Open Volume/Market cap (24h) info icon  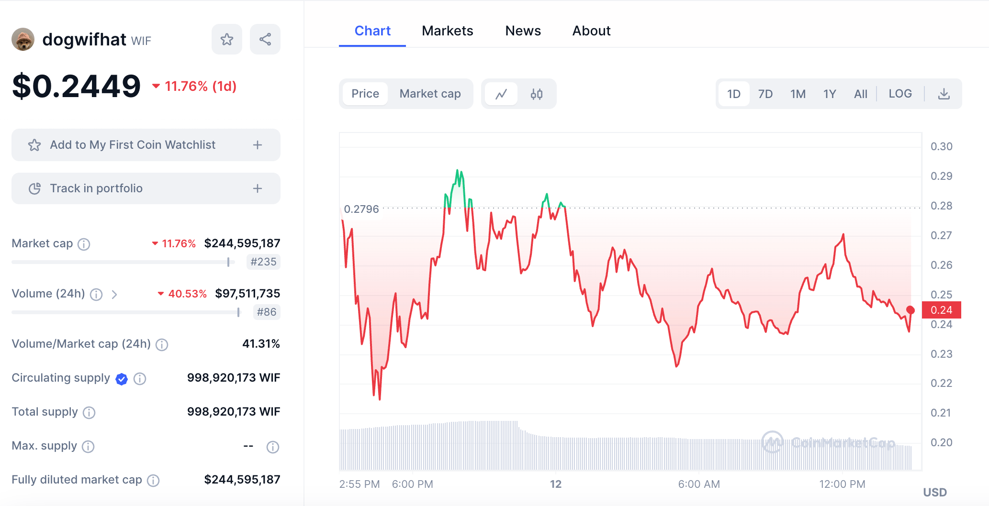point(162,345)
